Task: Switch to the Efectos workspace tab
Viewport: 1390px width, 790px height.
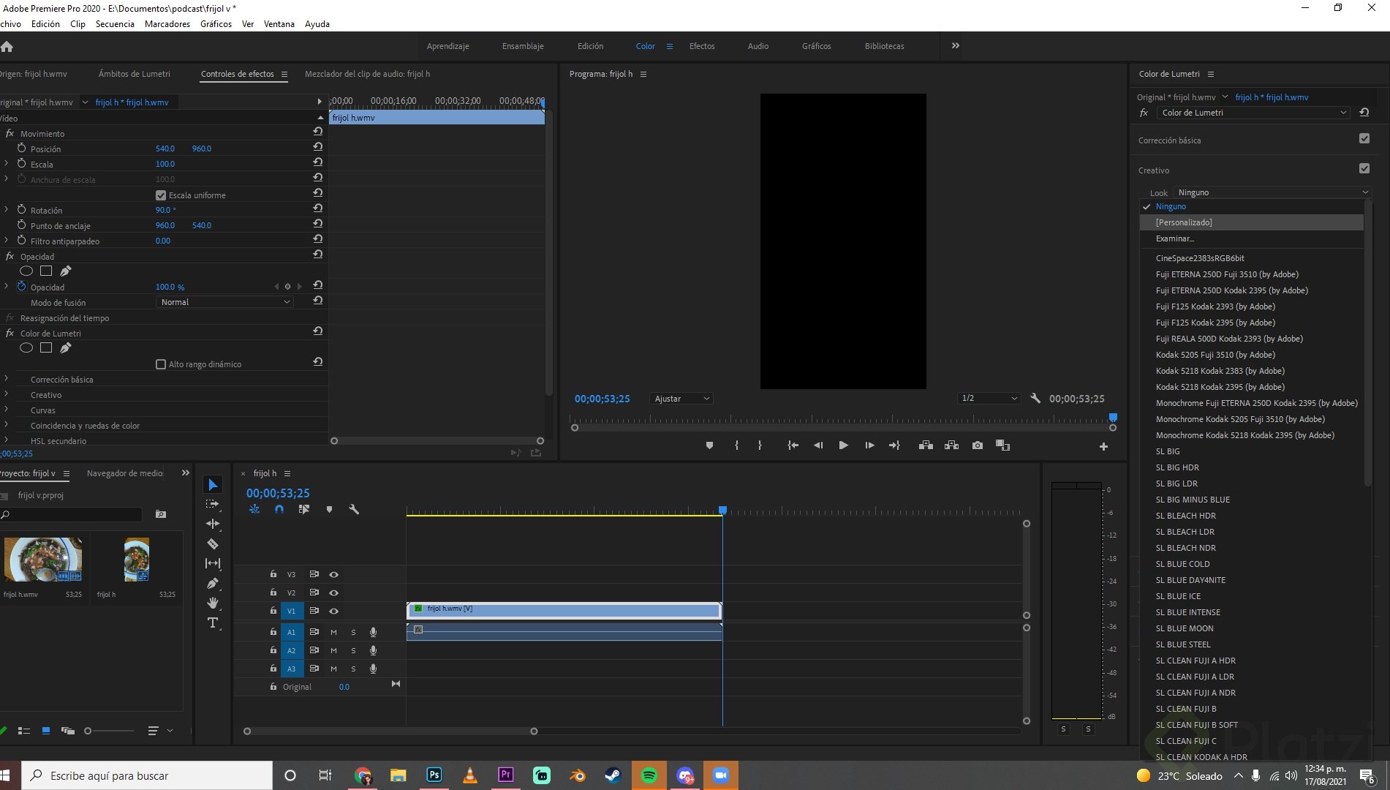Action: pyautogui.click(x=701, y=46)
